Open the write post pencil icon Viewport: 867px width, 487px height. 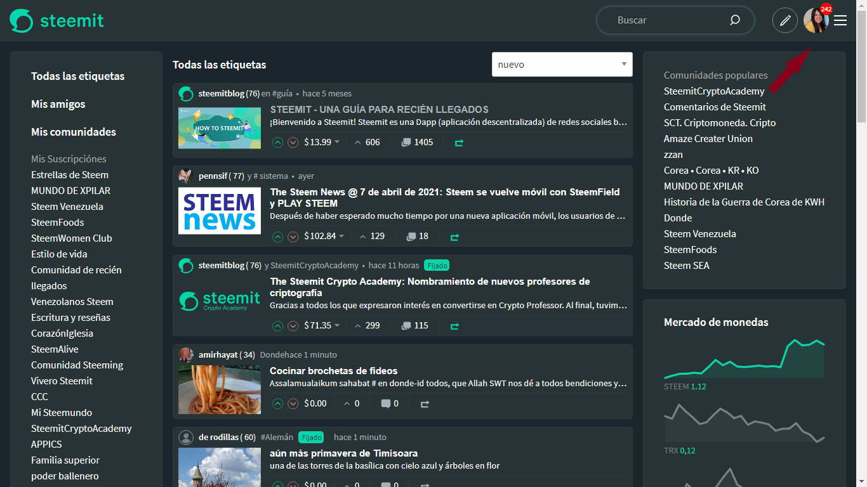[x=785, y=20]
